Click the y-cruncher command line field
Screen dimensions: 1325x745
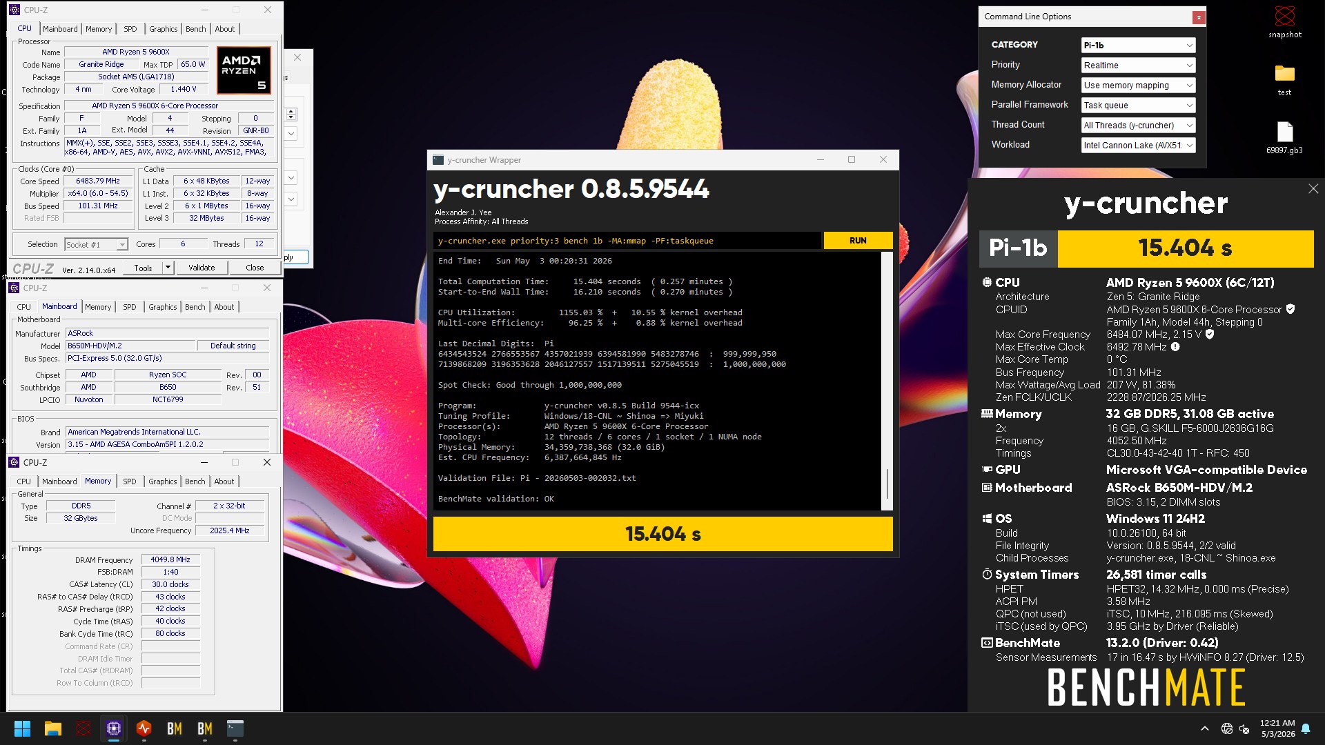[x=627, y=241]
